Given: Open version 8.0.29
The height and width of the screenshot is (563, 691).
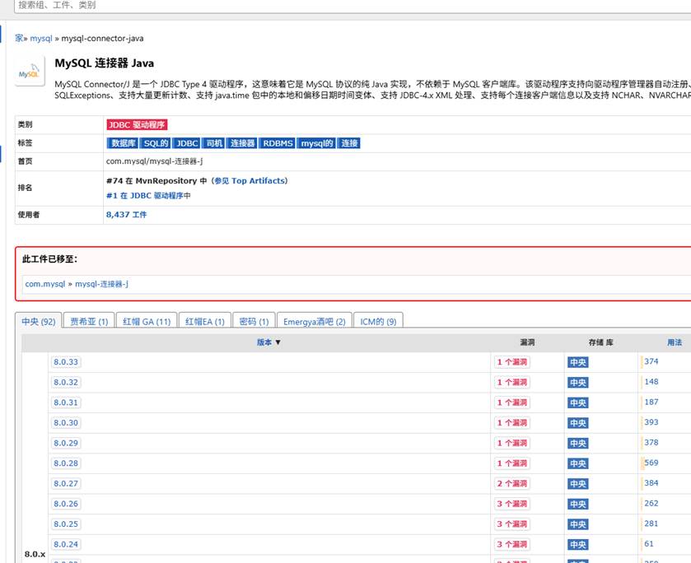Looking at the screenshot, I should tap(66, 443).
